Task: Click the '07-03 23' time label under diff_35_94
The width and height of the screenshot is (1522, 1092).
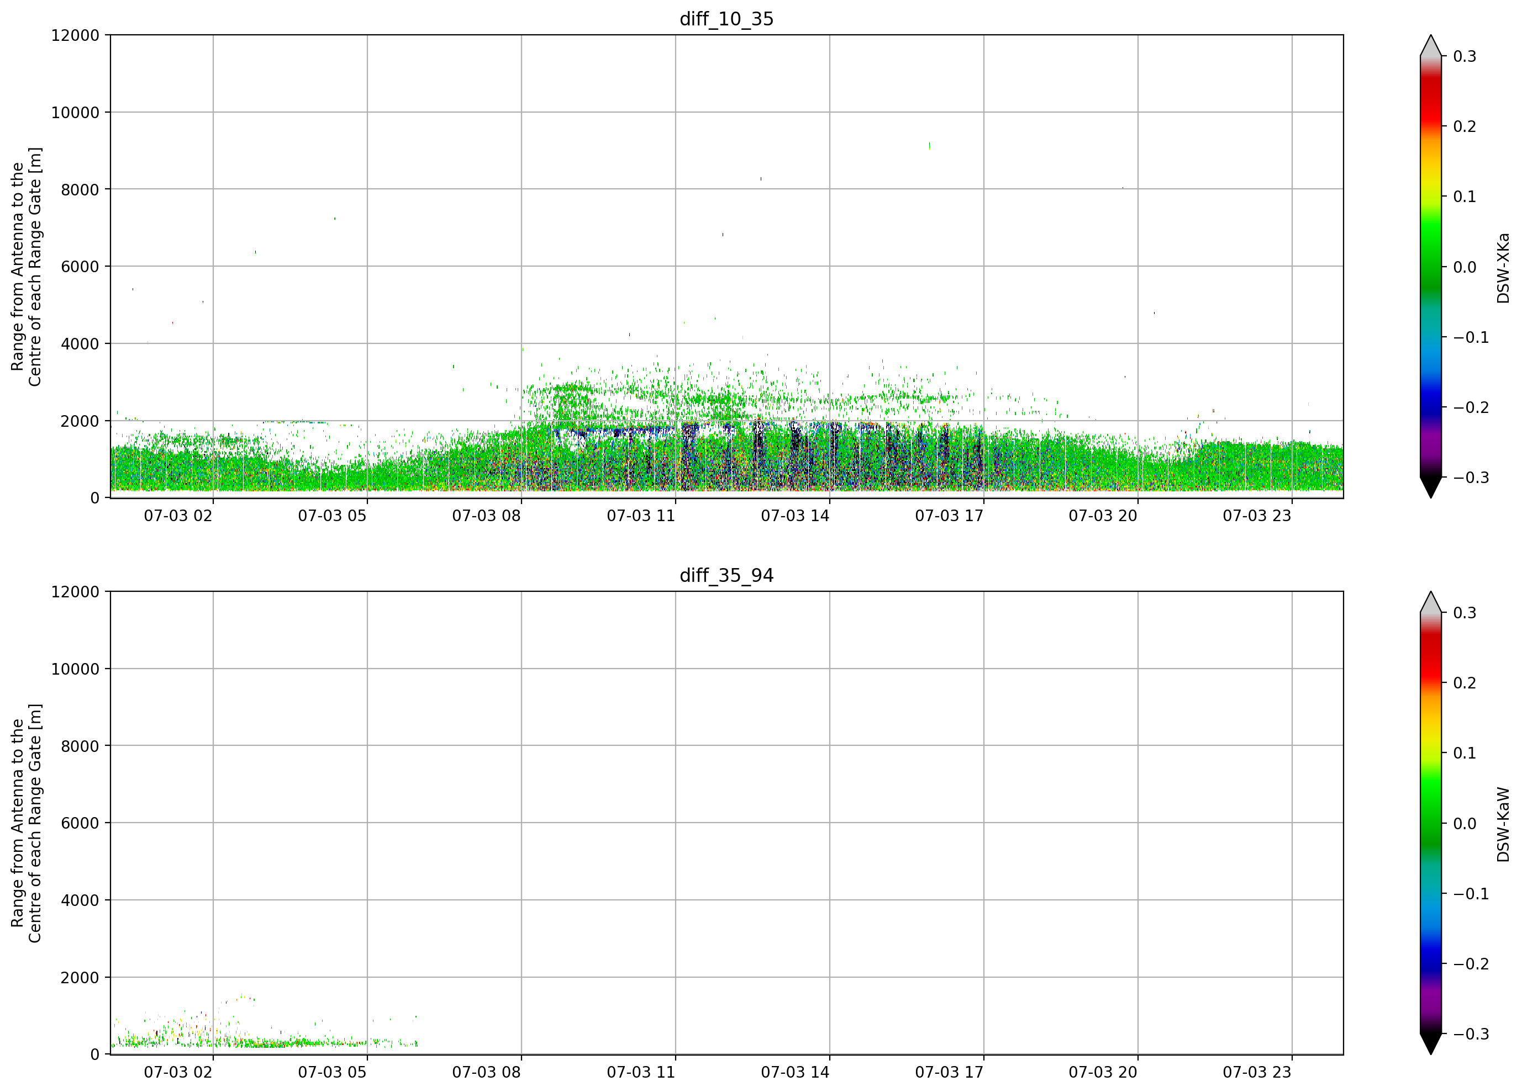Action: [1257, 1073]
